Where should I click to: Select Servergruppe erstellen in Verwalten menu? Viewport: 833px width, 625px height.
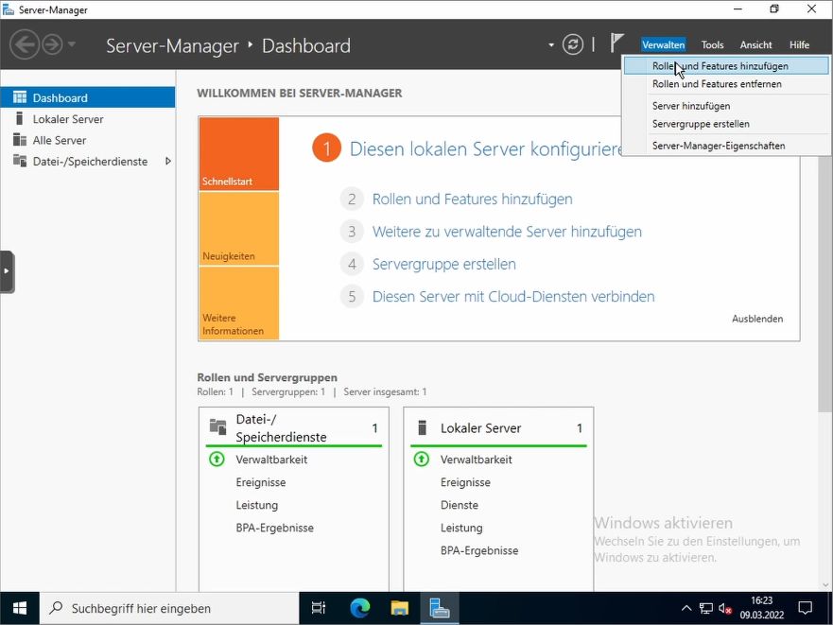tap(726, 124)
